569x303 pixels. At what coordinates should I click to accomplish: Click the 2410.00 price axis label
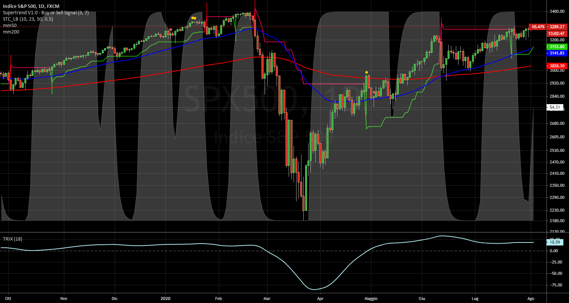point(557,173)
